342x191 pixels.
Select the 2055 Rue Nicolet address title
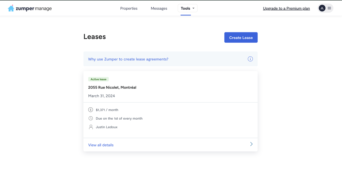[112, 87]
